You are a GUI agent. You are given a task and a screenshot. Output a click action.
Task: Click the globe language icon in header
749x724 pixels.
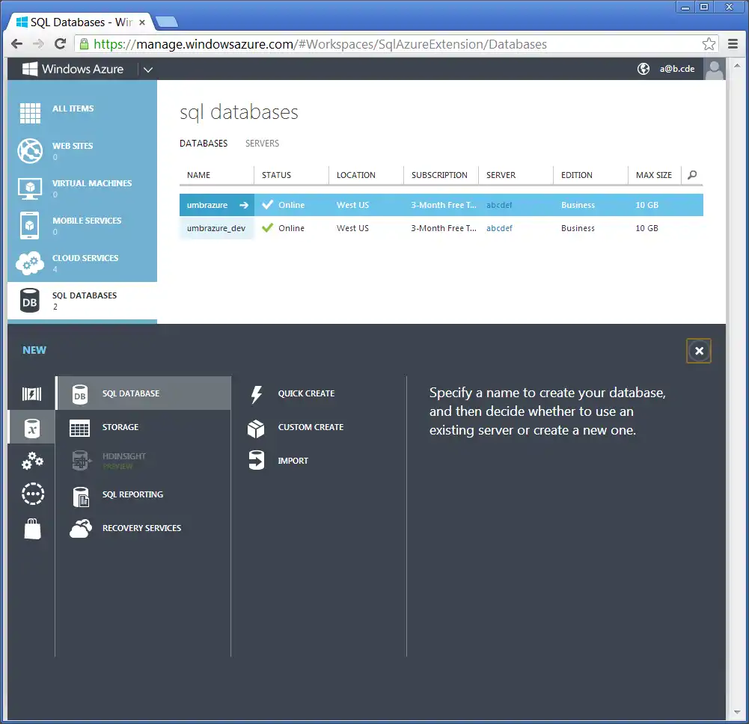(643, 69)
